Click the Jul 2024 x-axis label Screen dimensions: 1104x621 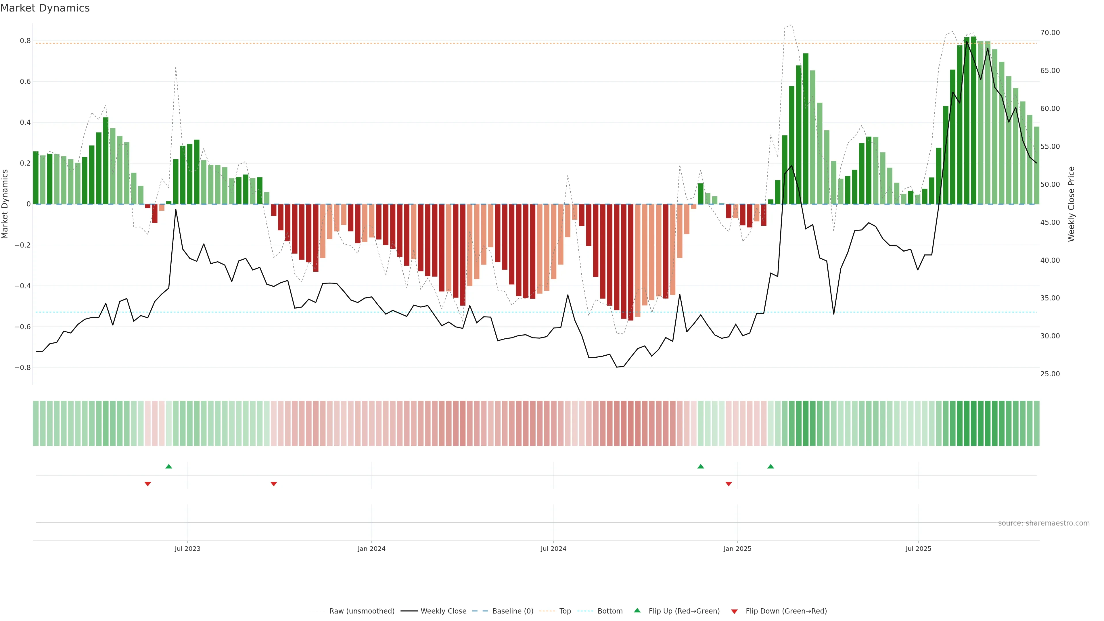(553, 549)
